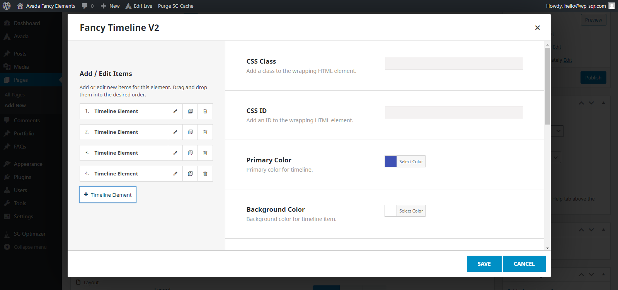Click Add New under Pages
The image size is (618, 290).
coord(15,105)
